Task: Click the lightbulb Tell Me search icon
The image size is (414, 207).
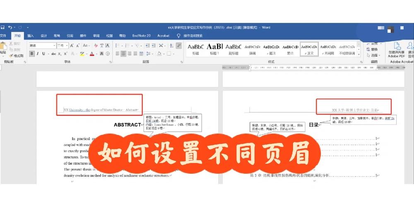Action: [x=178, y=36]
